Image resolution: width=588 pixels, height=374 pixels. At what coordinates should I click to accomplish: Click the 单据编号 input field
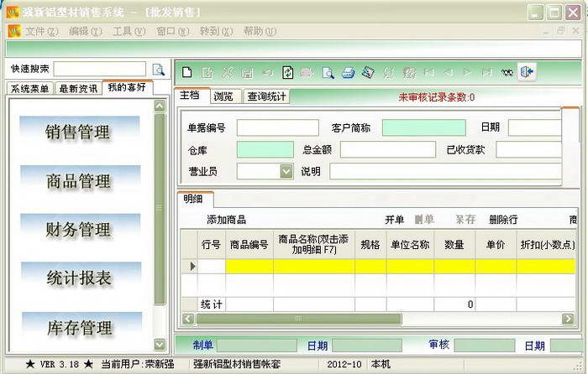(278, 127)
